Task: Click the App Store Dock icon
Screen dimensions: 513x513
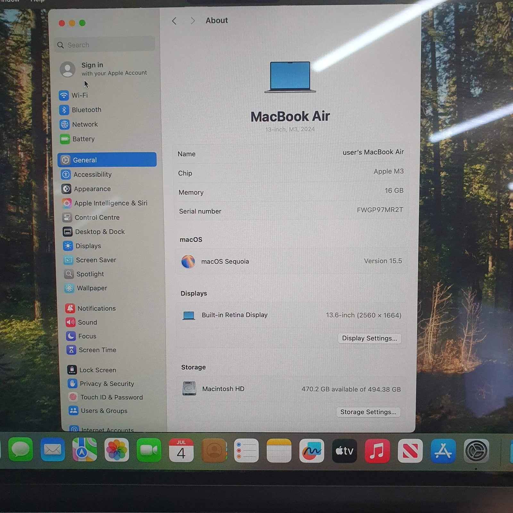Action: point(443,451)
